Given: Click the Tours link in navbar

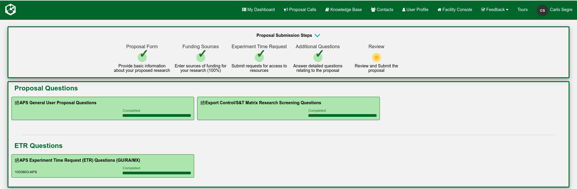Looking at the screenshot, I should tap(522, 10).
